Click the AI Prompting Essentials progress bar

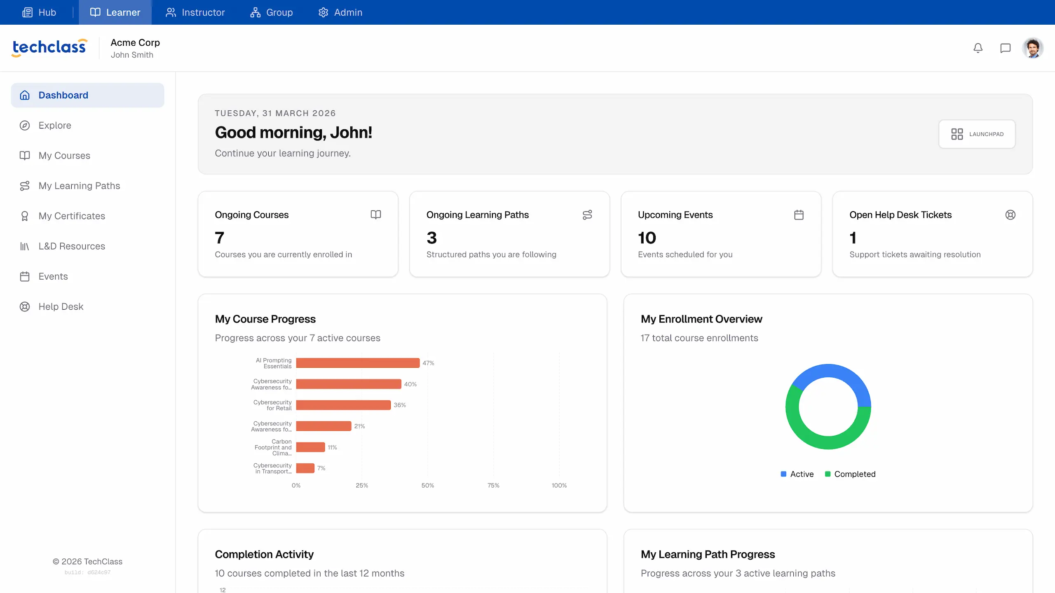pyautogui.click(x=358, y=363)
